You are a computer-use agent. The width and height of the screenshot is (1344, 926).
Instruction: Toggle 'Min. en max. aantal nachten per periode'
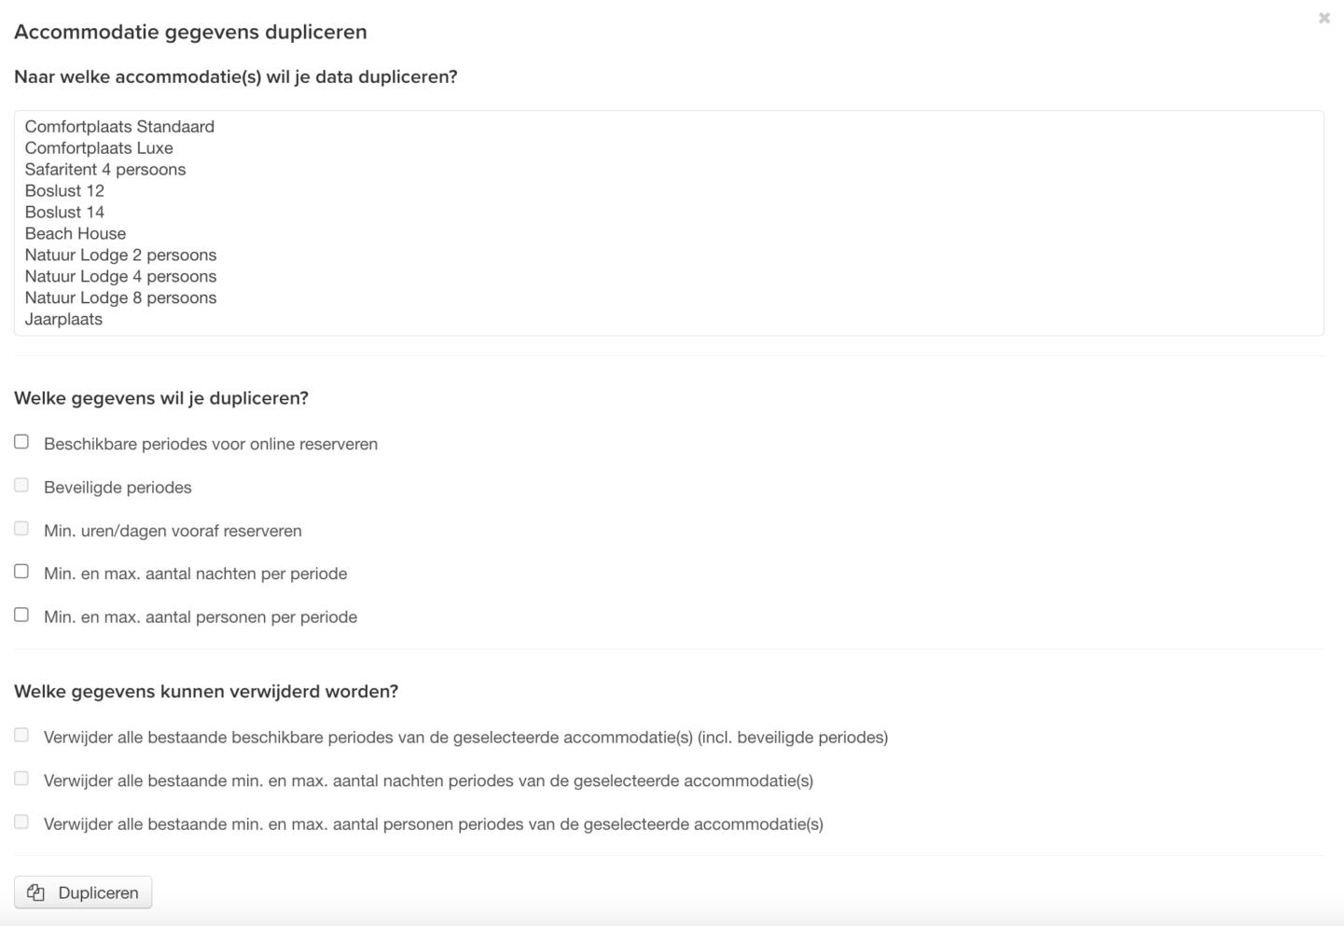point(21,572)
